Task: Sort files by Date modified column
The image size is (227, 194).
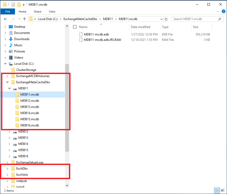Action: (140, 27)
